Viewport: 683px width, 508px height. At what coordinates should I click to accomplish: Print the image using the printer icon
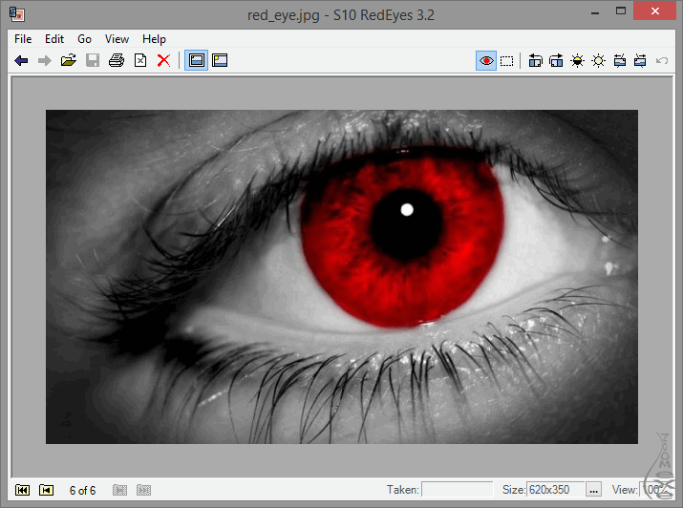click(117, 60)
